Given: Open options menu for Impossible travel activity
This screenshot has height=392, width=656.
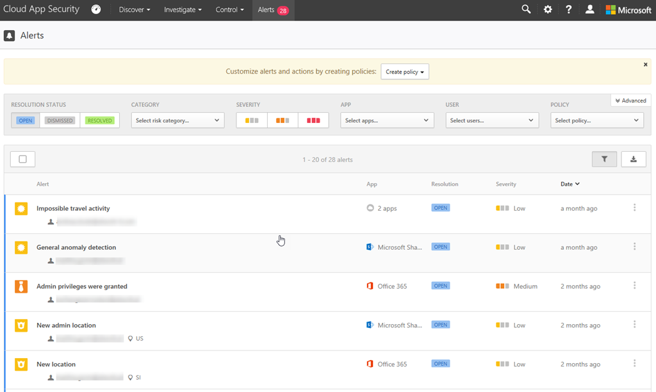Looking at the screenshot, I should pos(634,208).
